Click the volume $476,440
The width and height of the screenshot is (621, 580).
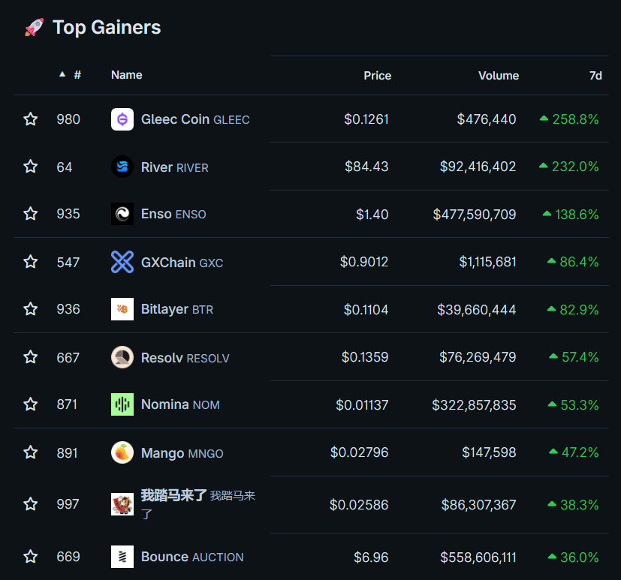tap(487, 119)
